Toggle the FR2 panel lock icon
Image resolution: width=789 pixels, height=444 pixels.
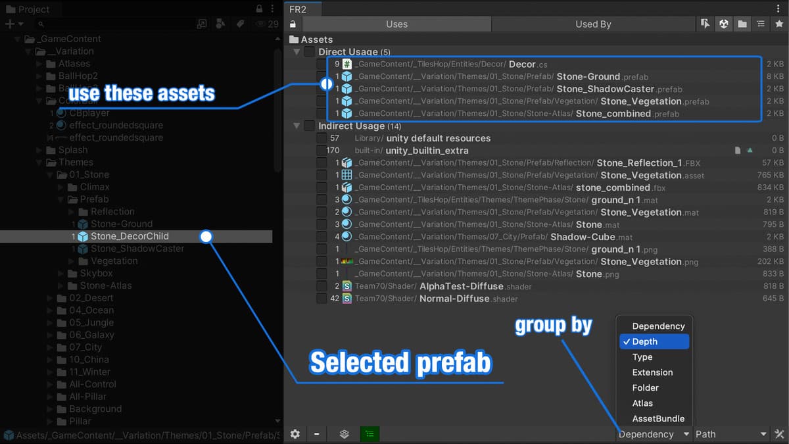click(293, 24)
